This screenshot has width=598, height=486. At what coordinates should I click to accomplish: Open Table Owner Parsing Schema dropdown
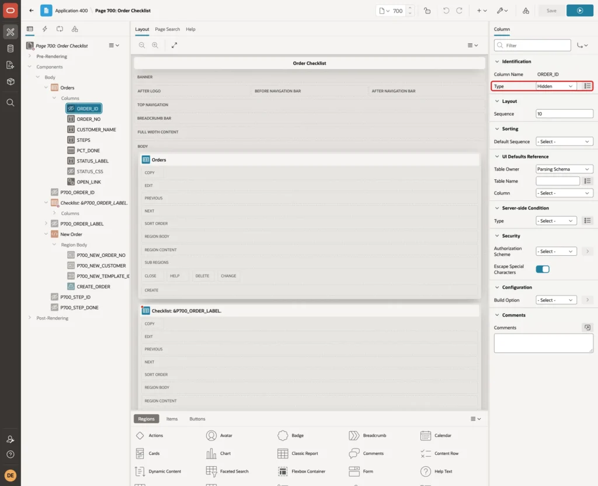pyautogui.click(x=564, y=169)
